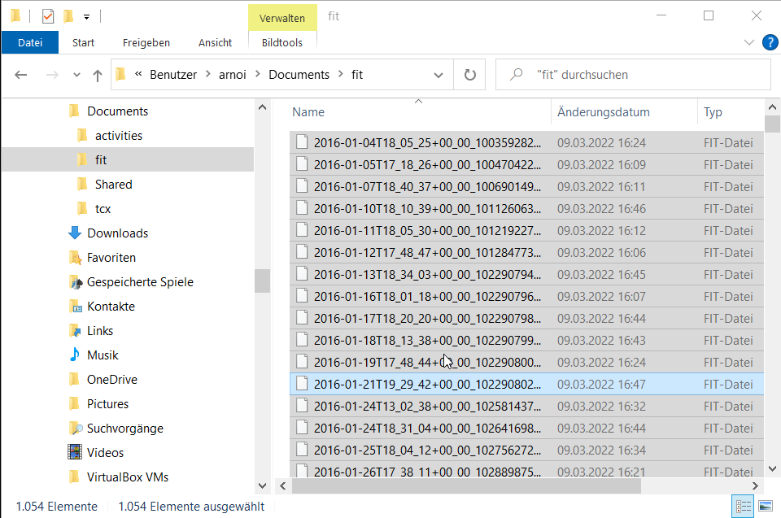Click the "fit" durchsuchen search field
This screenshot has height=518, width=781.
[643, 75]
